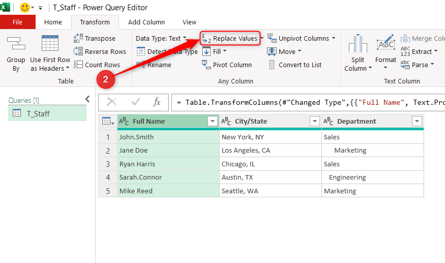Screen dimensions: 445x263
Task: Click the Convert to List button
Action: 294,65
